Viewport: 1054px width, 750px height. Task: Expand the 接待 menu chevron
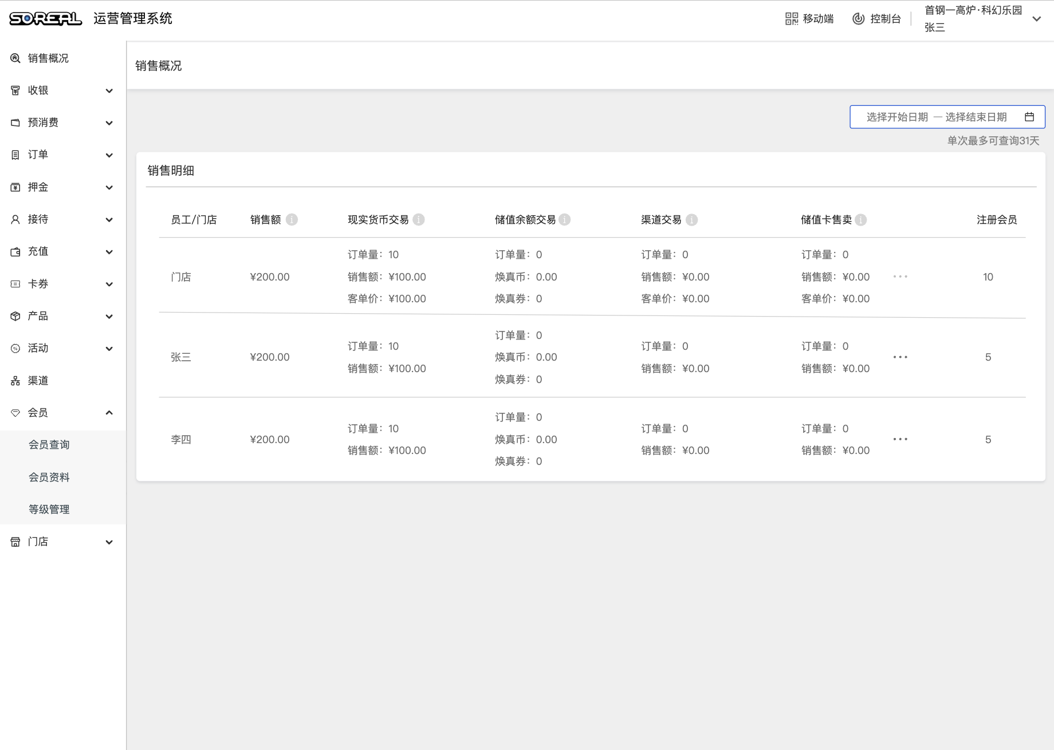coord(109,219)
